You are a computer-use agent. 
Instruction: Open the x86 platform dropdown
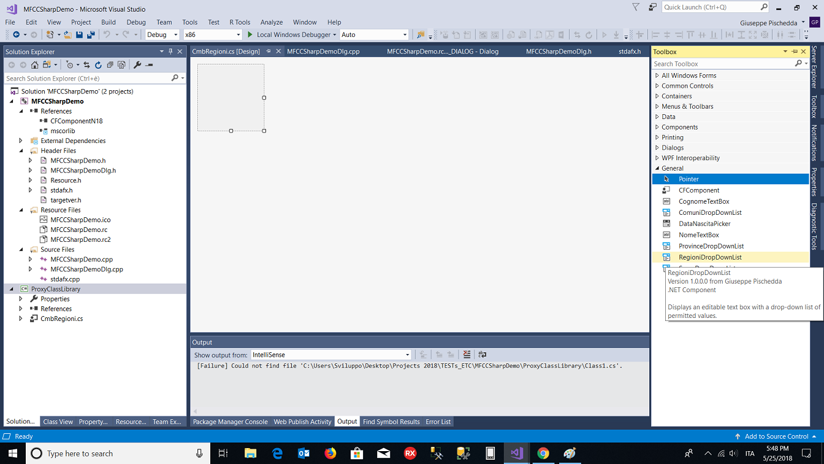click(x=212, y=34)
